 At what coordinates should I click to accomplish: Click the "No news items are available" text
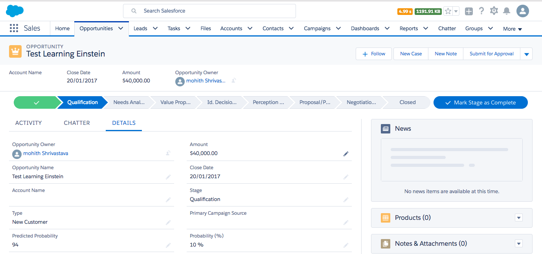pos(452,192)
